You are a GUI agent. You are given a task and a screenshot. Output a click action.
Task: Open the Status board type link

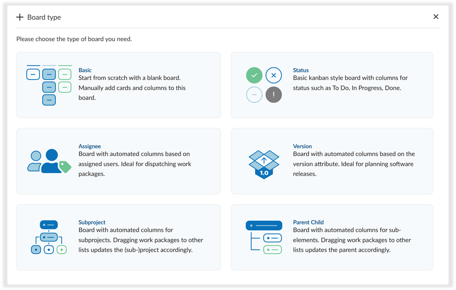pyautogui.click(x=301, y=70)
